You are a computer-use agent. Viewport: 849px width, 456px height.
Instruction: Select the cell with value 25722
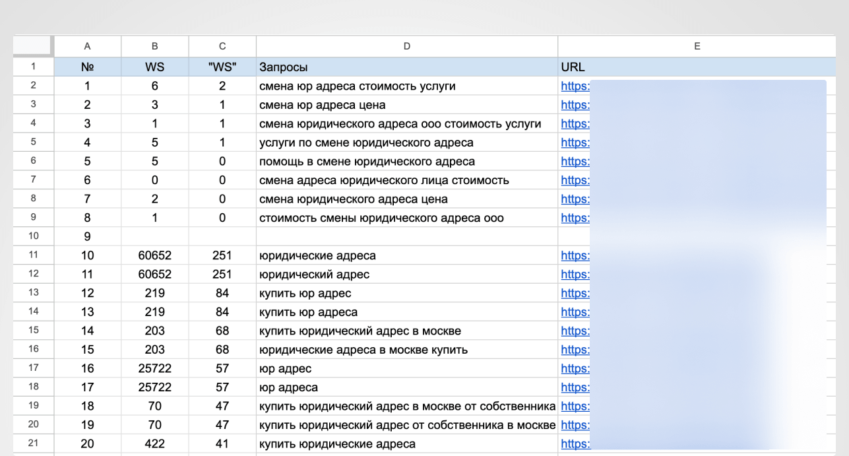pos(155,368)
